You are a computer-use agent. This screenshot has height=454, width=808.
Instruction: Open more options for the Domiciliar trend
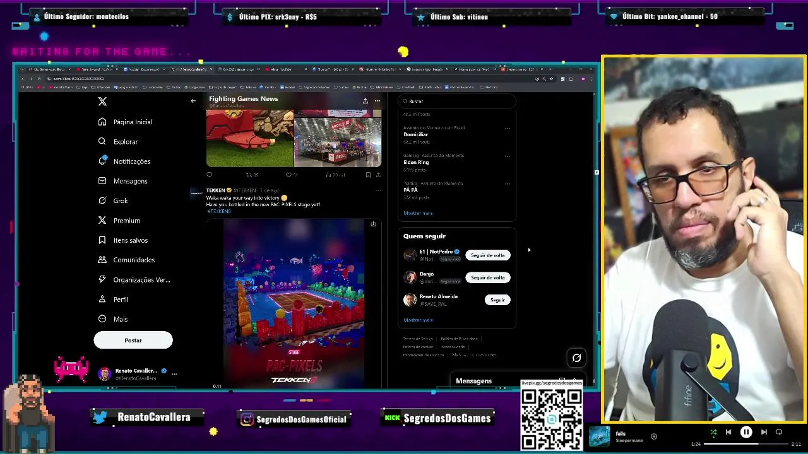[507, 129]
